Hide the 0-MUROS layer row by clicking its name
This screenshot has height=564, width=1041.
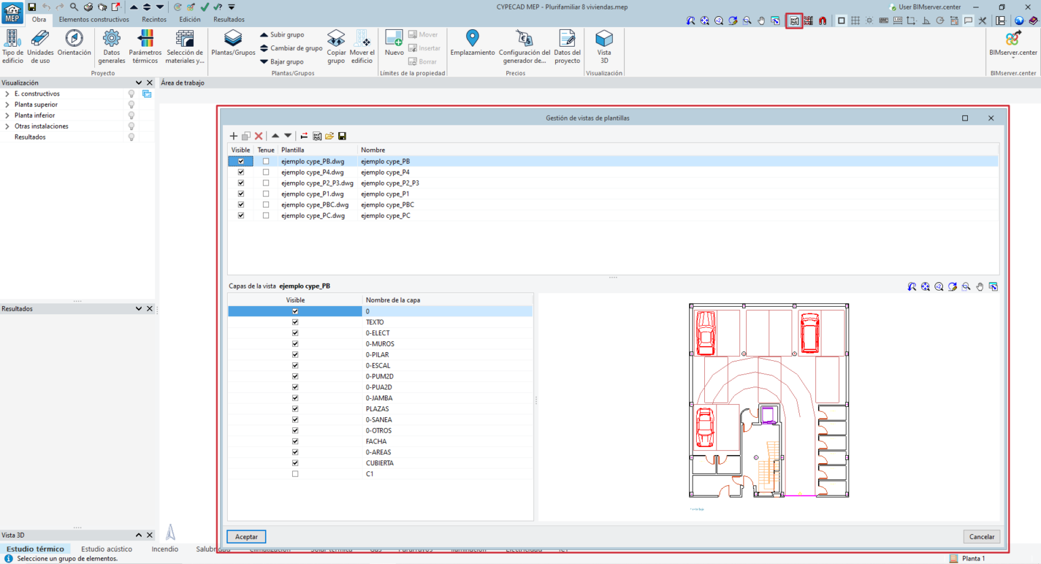pos(381,343)
